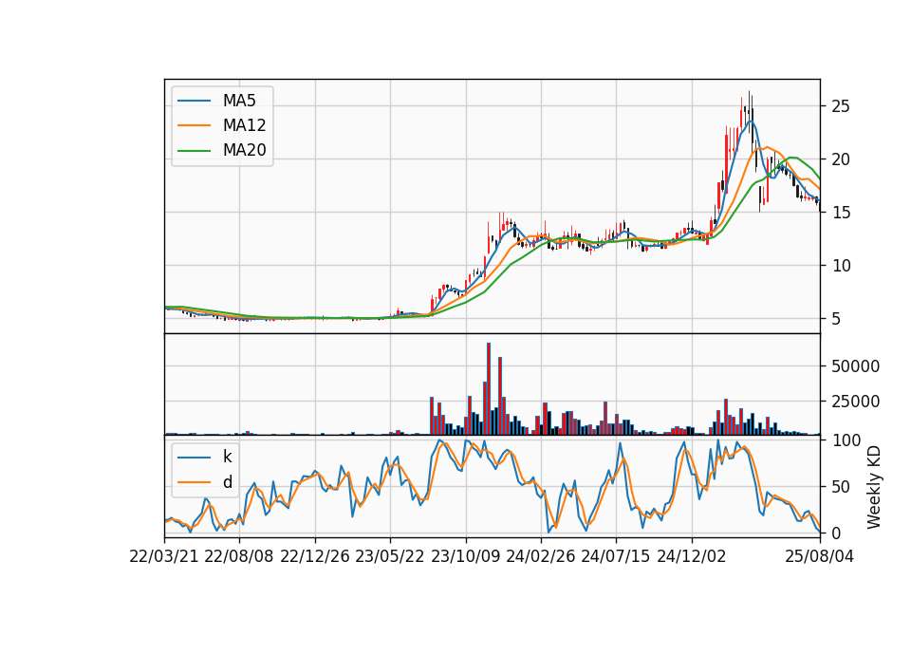Click the 25/08/04 date tick label
Viewport: 911px width, 655px height.
coord(820,556)
